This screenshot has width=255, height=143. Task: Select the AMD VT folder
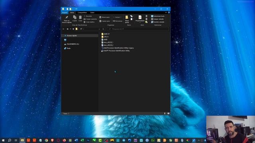[x=105, y=34]
